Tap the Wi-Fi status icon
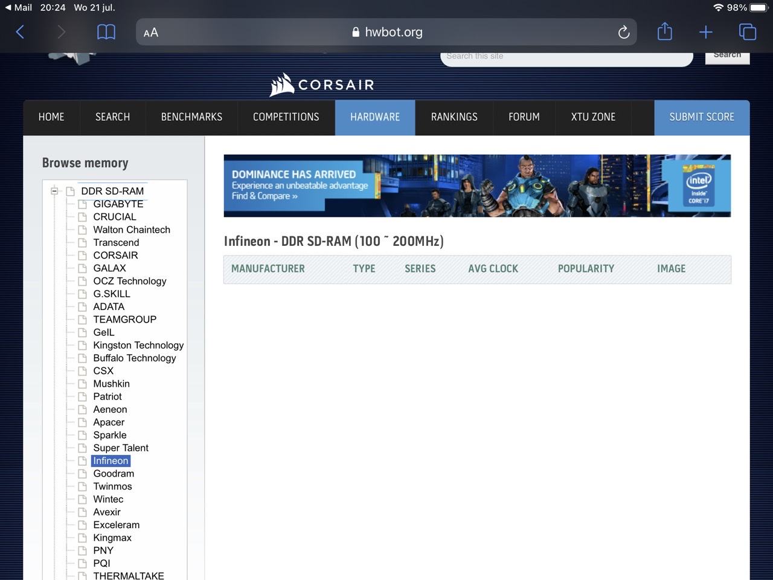 [x=718, y=7]
